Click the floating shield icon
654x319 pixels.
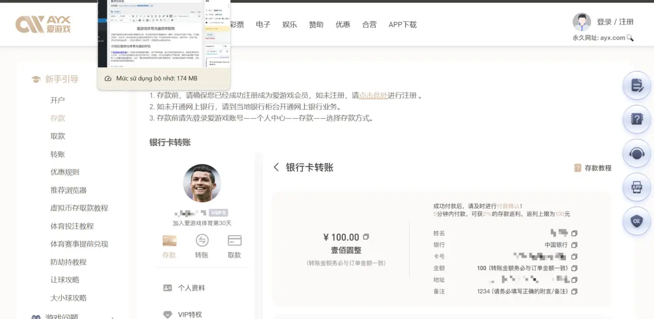coord(637,221)
